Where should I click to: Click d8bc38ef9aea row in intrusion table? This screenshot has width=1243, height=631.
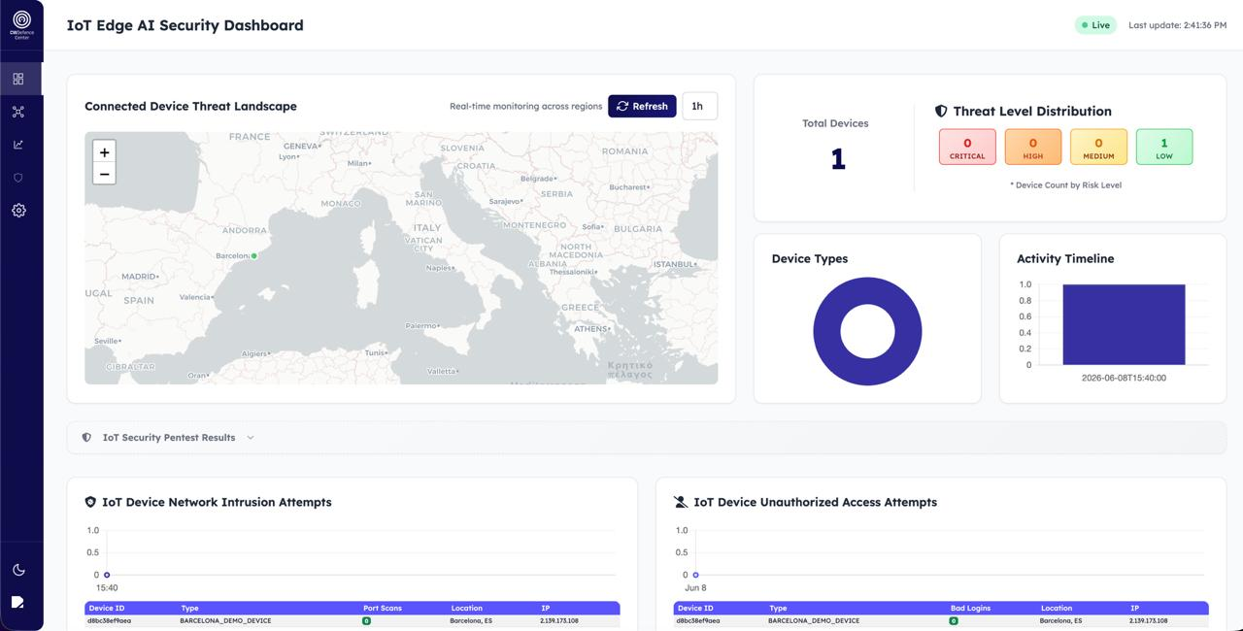[x=353, y=620]
